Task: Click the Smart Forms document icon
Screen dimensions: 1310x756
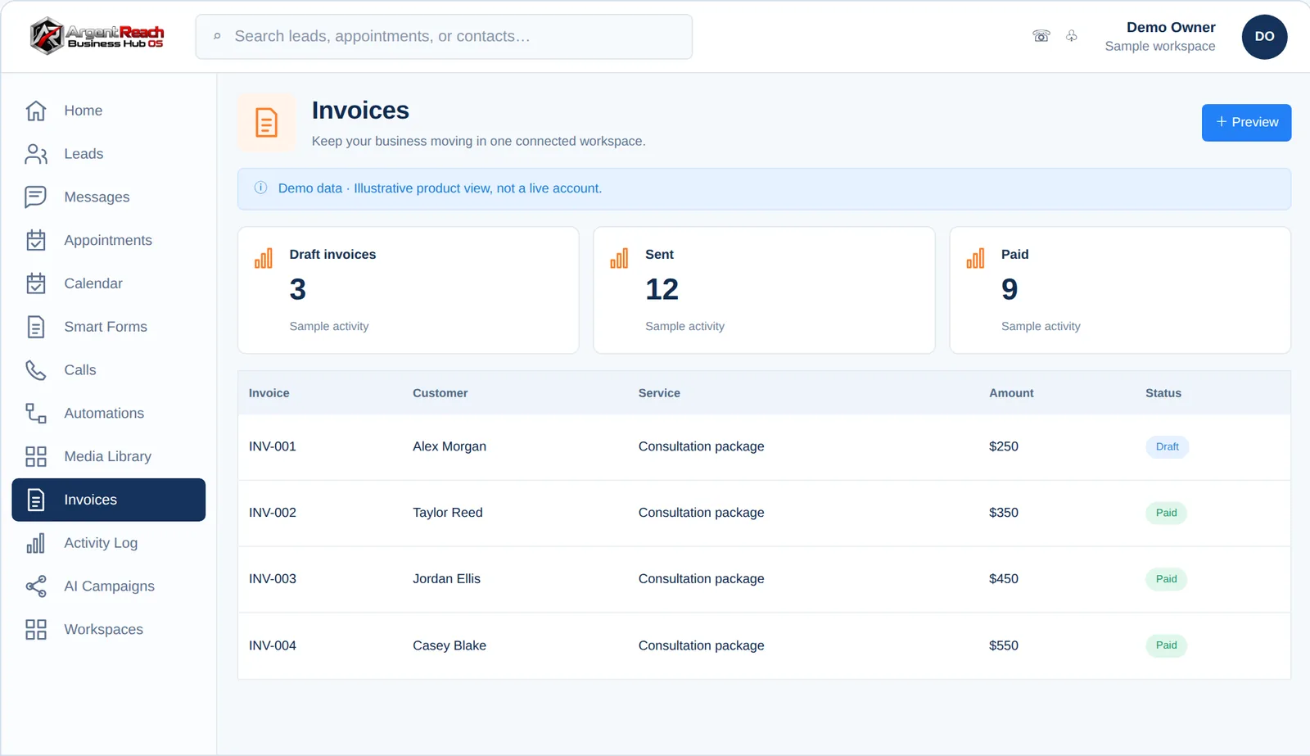Action: tap(36, 327)
